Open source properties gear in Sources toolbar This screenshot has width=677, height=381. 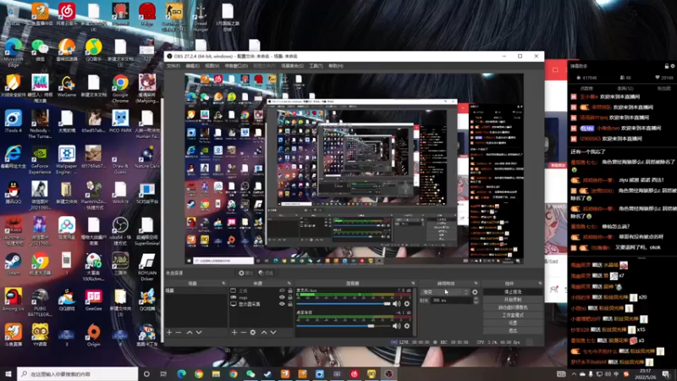click(x=253, y=332)
